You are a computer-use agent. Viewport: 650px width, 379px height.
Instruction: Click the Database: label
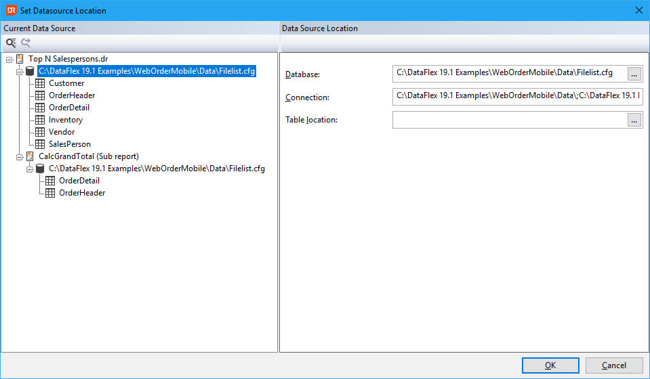(302, 74)
